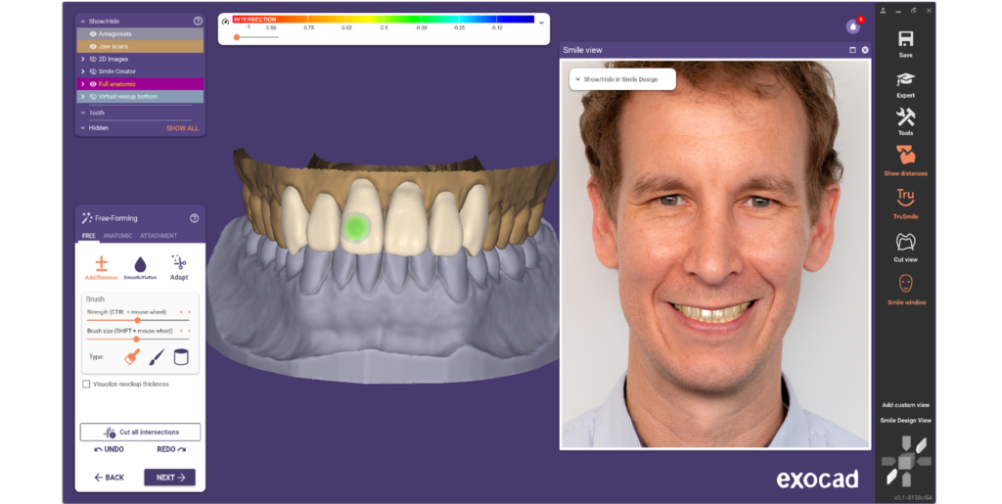Click the 3D view orientation cube

[x=906, y=461]
